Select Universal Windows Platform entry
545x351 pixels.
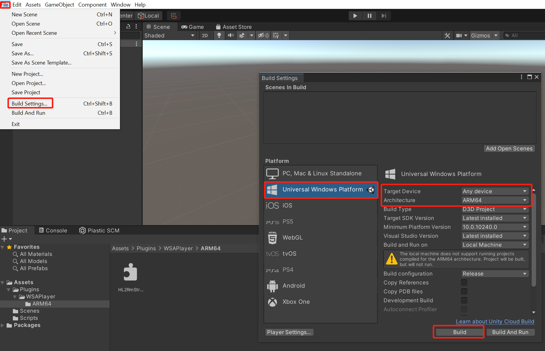[321, 190]
